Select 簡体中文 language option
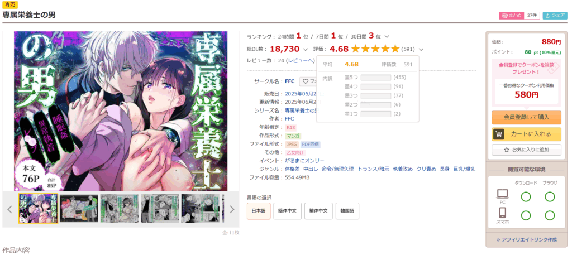 [288, 211]
